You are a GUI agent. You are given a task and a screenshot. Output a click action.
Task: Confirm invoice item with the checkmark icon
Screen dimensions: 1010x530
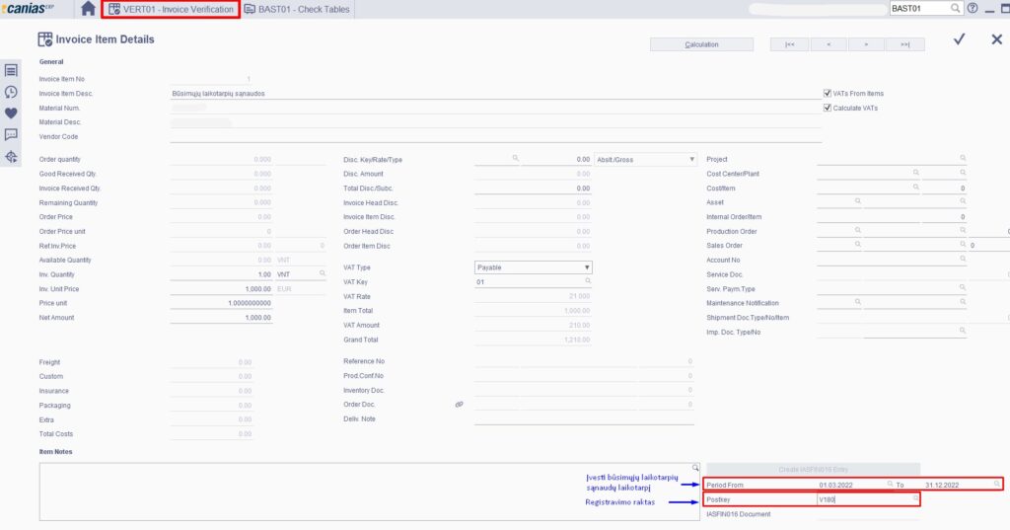coord(960,39)
